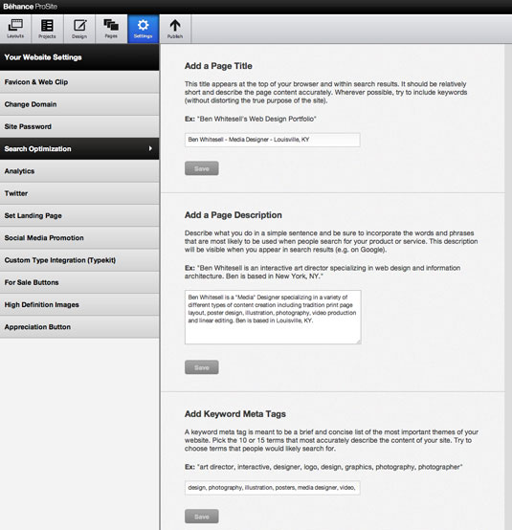Select the Settings gear icon
This screenshot has width=512, height=530.
click(x=143, y=29)
